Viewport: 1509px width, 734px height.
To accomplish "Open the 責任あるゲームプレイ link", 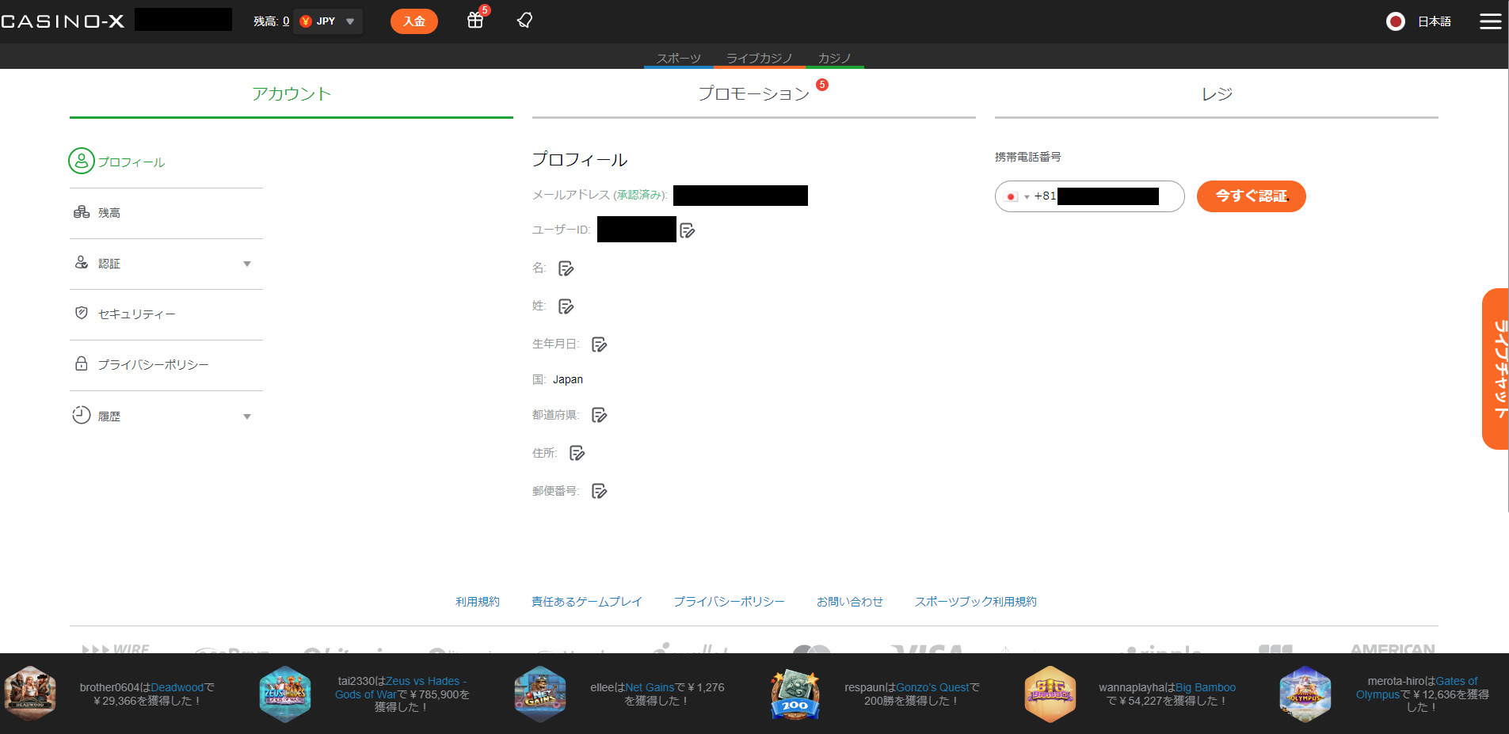I will click(586, 602).
